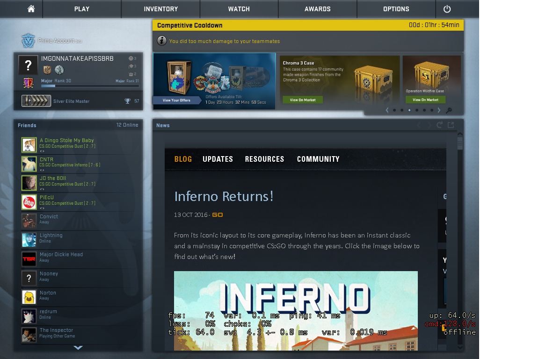Open the Inferno Returns! headline link
Viewport: 539px width, 359px height.
pos(224,196)
